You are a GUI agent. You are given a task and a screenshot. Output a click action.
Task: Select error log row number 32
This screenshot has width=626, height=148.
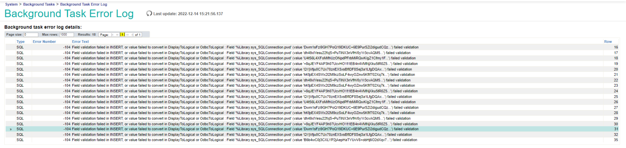312,134
